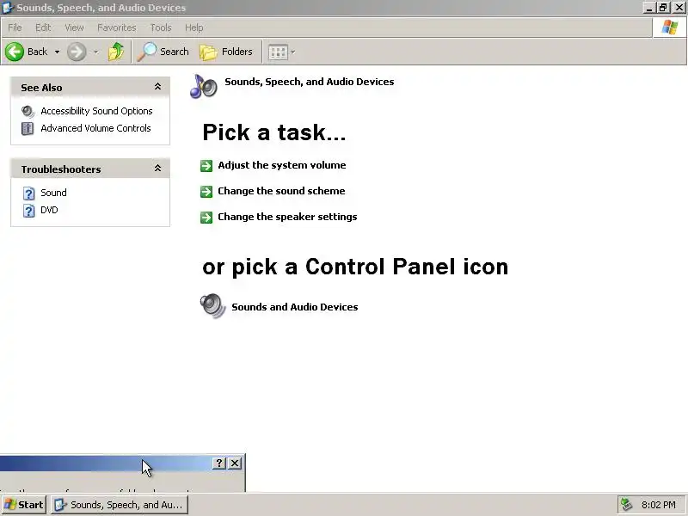This screenshot has width=688, height=516.
Task: Close the small dialog at the bottom
Action: (x=235, y=463)
